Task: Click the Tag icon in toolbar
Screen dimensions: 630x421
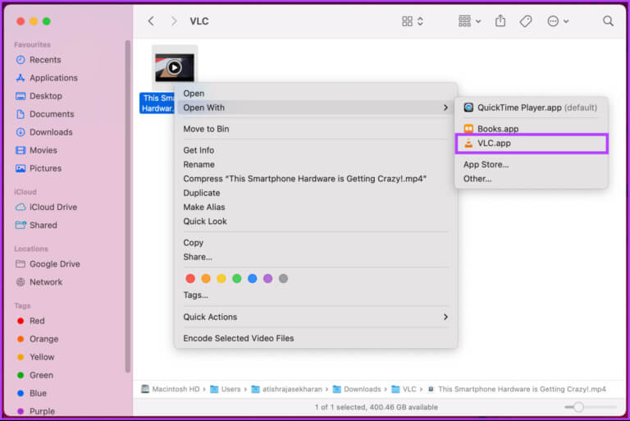Action: point(526,21)
